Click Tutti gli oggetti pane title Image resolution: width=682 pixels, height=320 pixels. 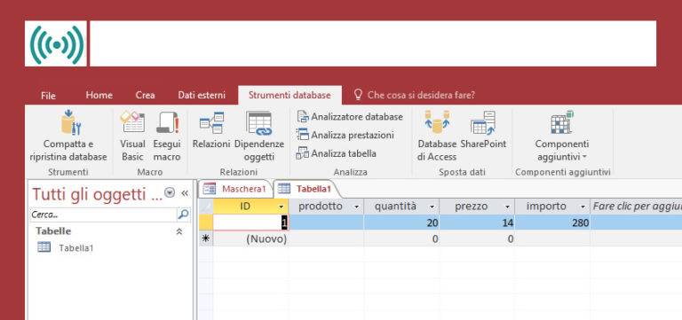(97, 193)
